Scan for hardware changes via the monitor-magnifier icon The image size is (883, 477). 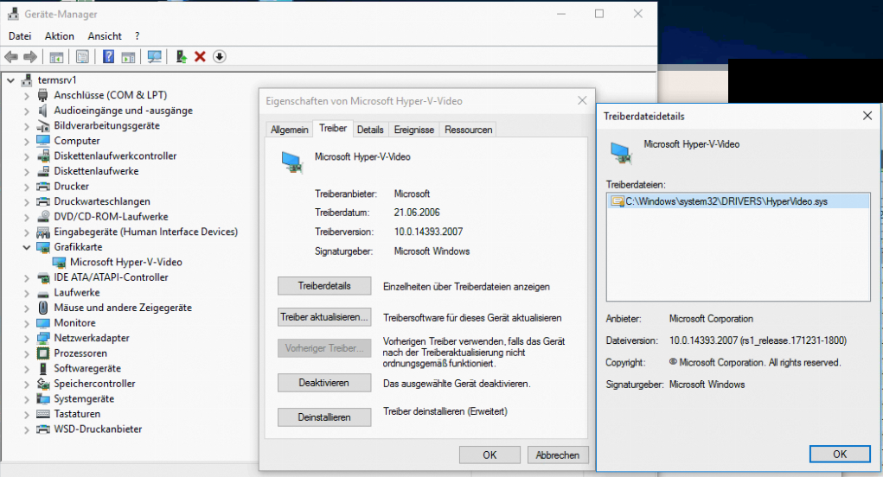[154, 57]
